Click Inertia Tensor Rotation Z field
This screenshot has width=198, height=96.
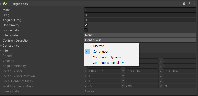point(179,76)
